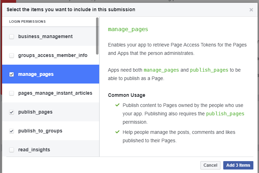Close the submission dialog with the X
The height and width of the screenshot is (173, 259).
(x=251, y=10)
